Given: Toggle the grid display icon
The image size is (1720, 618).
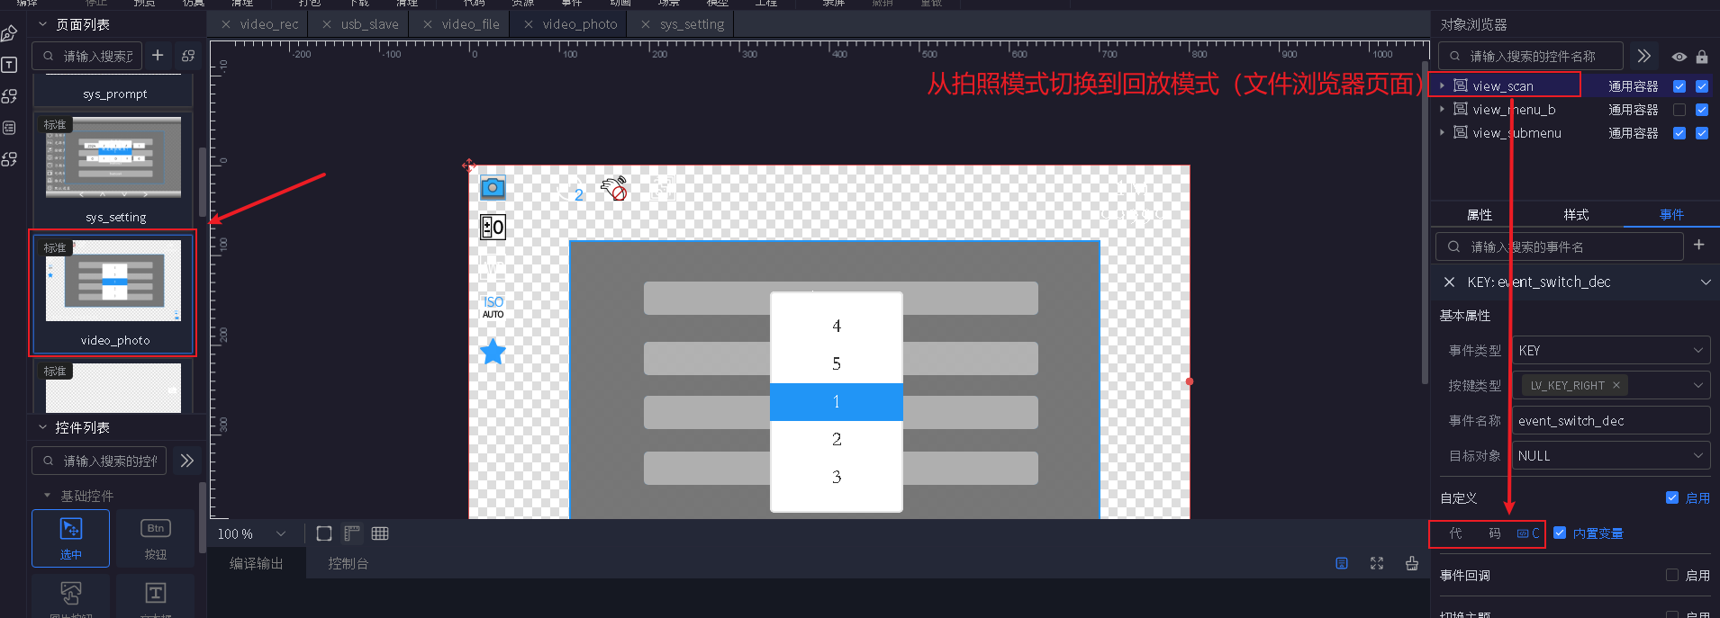Looking at the screenshot, I should point(380,533).
